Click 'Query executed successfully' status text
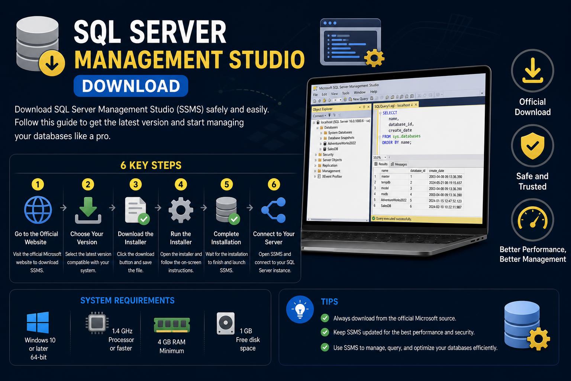The image size is (571, 381). coord(394,219)
